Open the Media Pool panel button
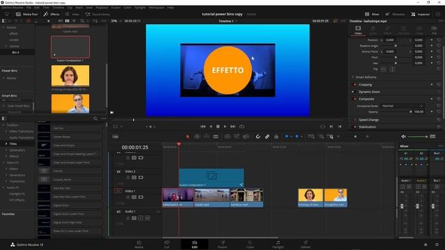Image resolution: width=445 pixels, height=250 pixels. 26,14
